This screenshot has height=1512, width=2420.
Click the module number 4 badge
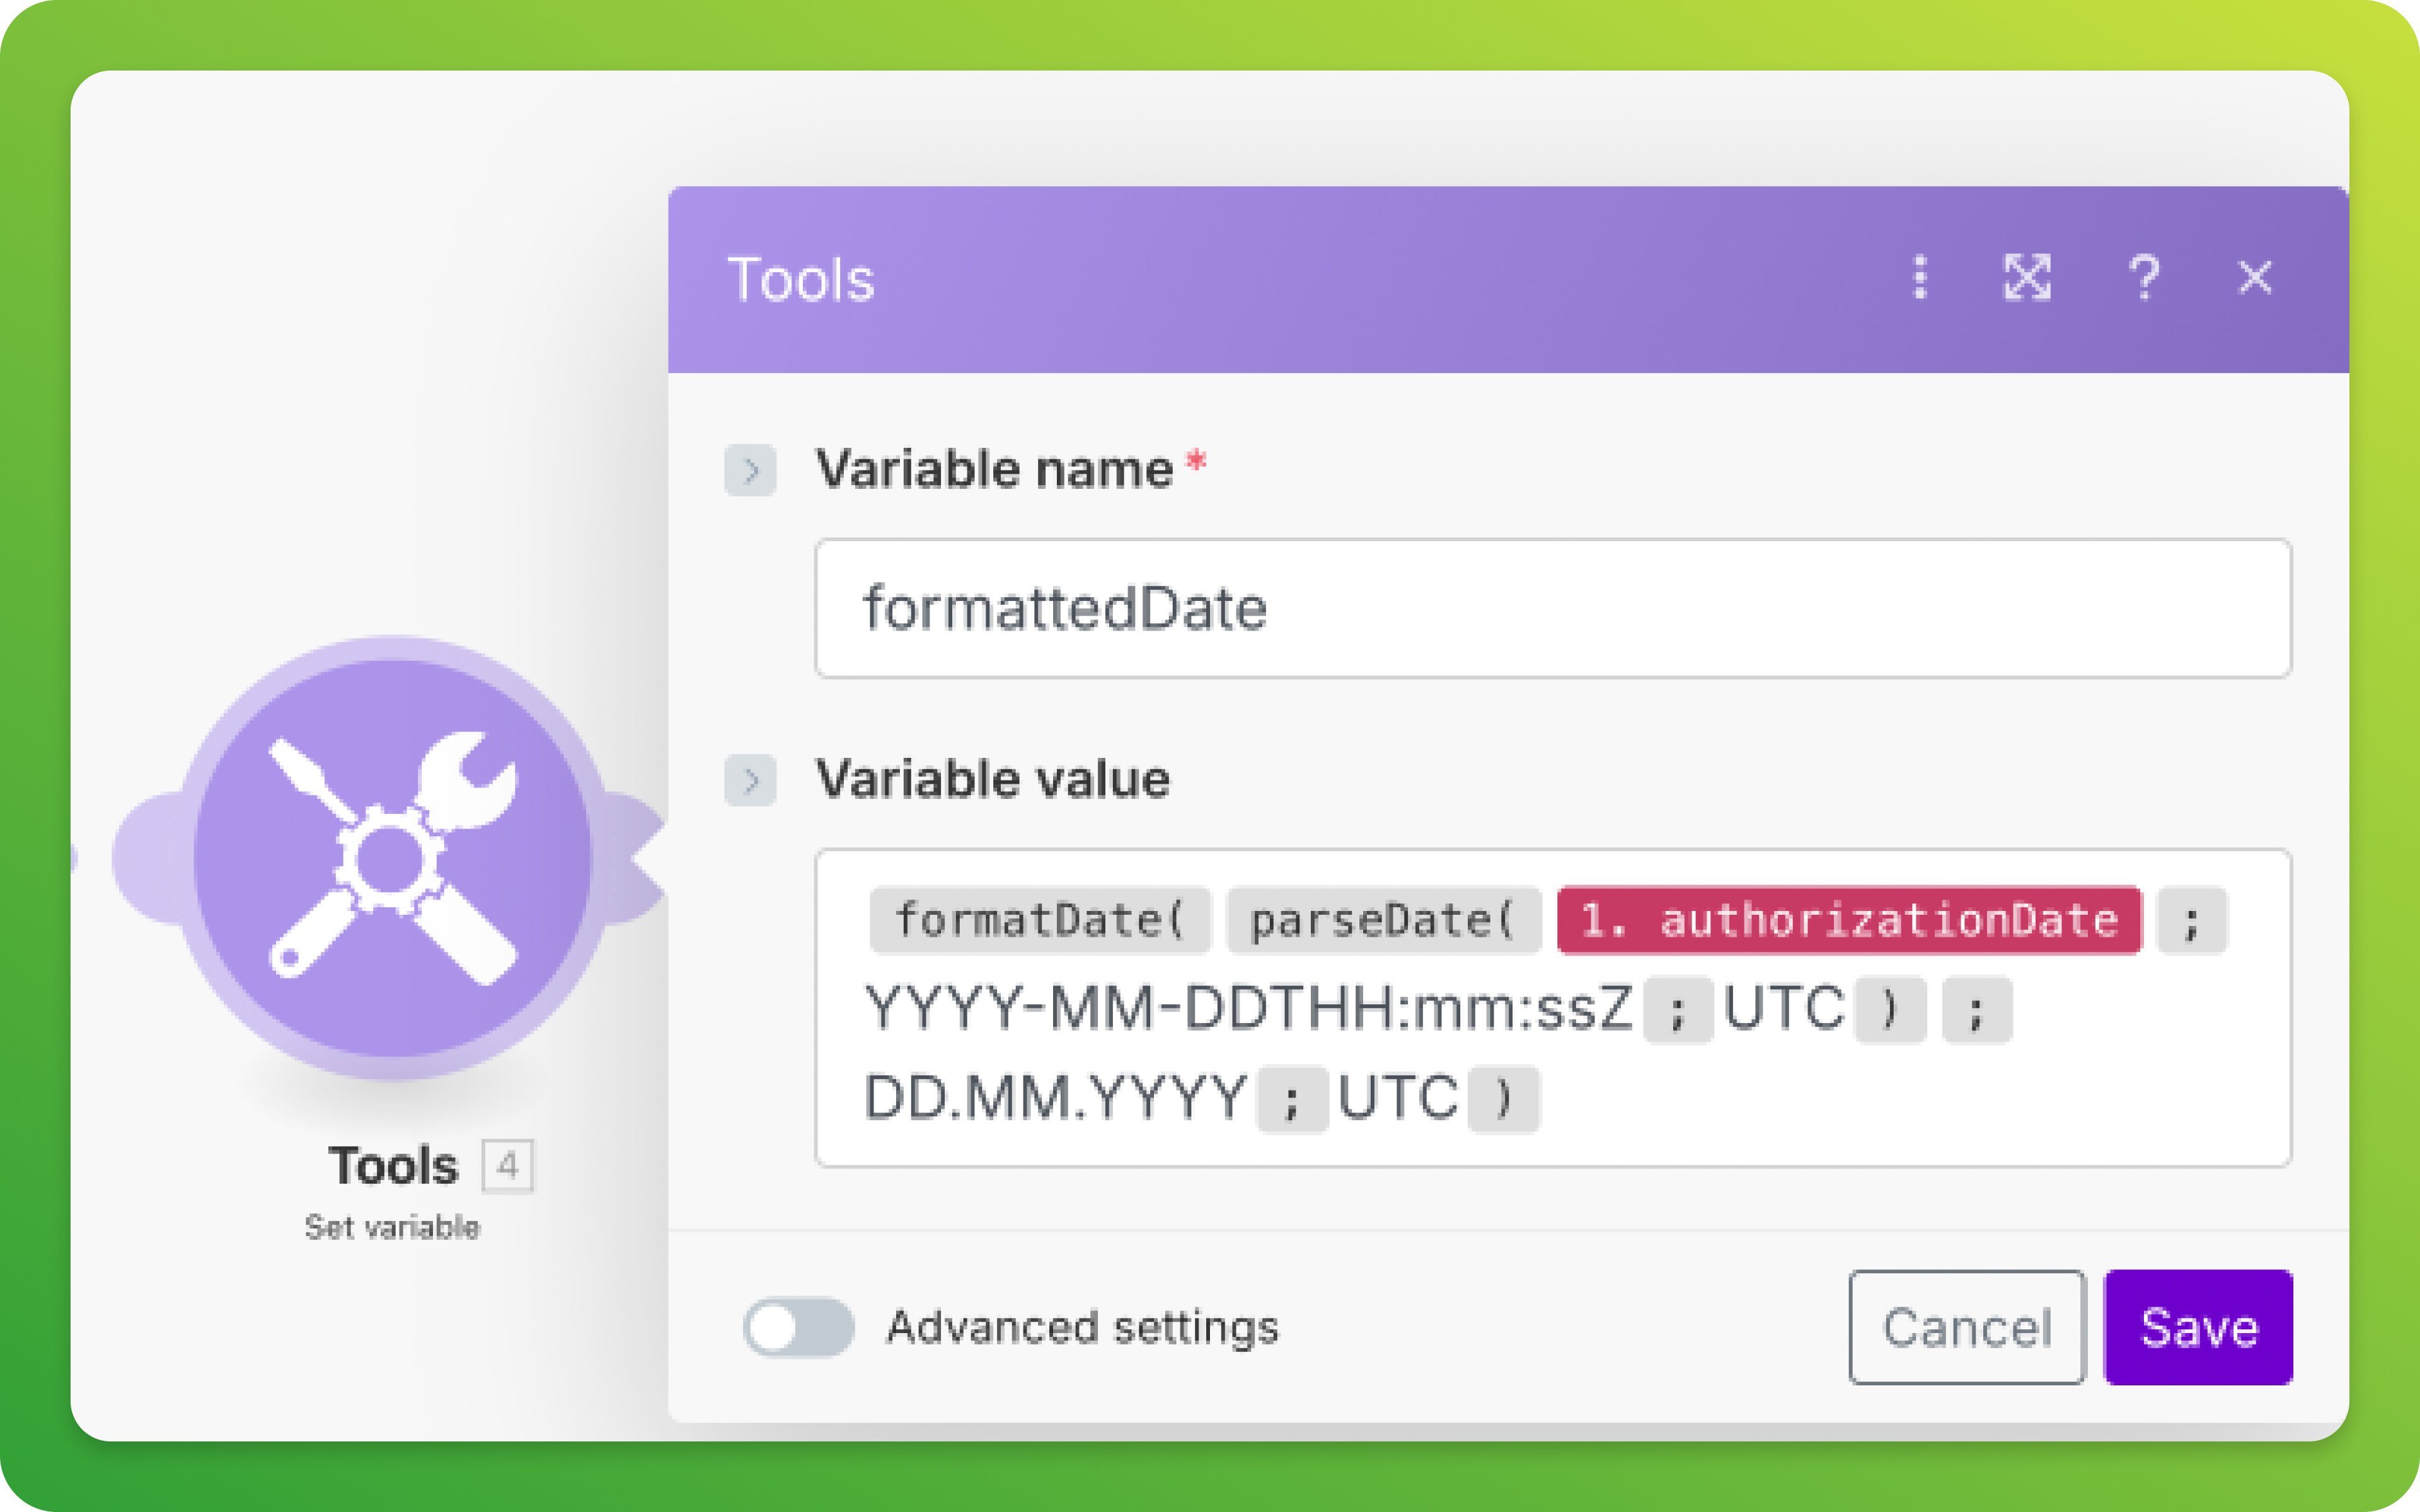[508, 1165]
